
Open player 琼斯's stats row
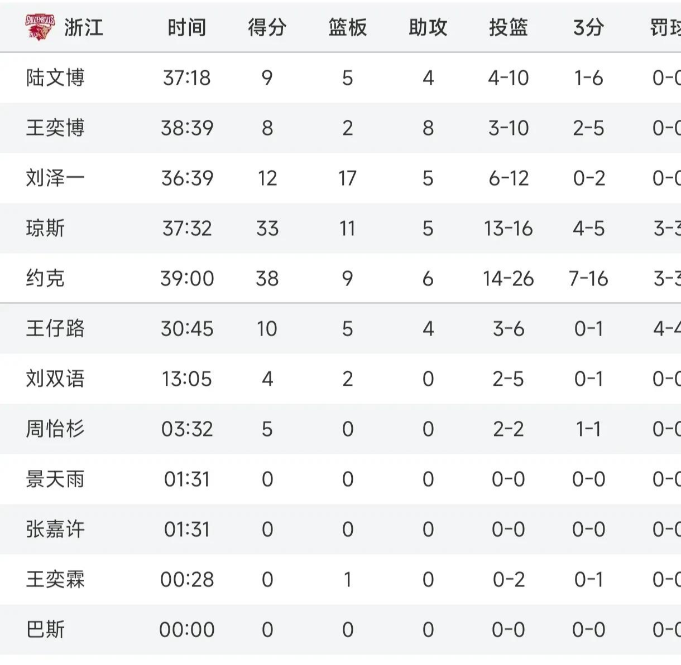45,229
